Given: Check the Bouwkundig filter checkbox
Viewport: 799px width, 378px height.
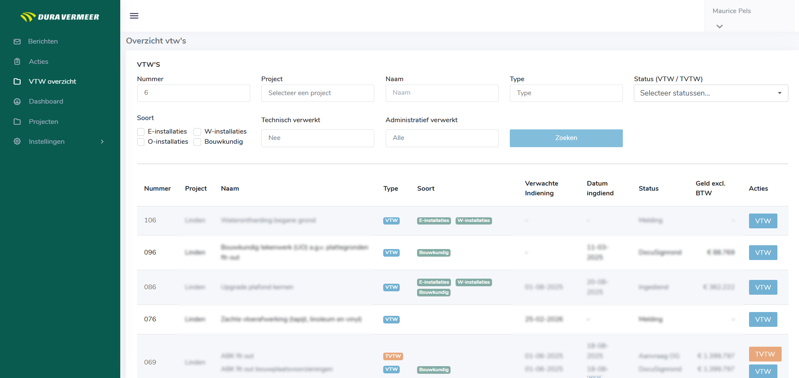Looking at the screenshot, I should tap(197, 142).
